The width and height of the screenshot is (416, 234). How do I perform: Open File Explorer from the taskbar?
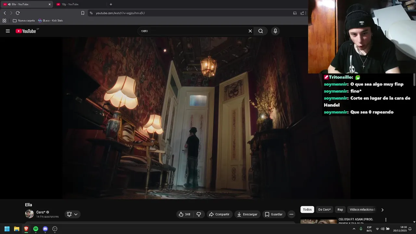(17, 229)
